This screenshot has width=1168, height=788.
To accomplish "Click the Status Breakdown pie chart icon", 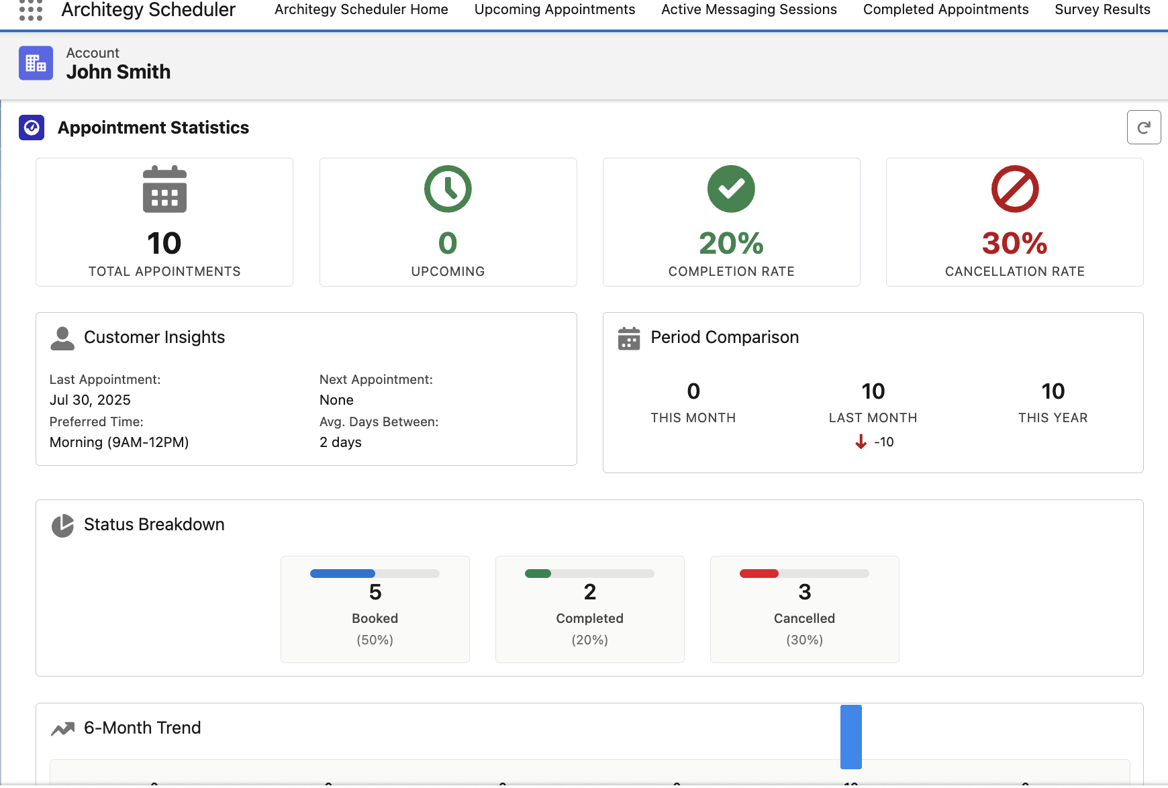I will (x=62, y=526).
